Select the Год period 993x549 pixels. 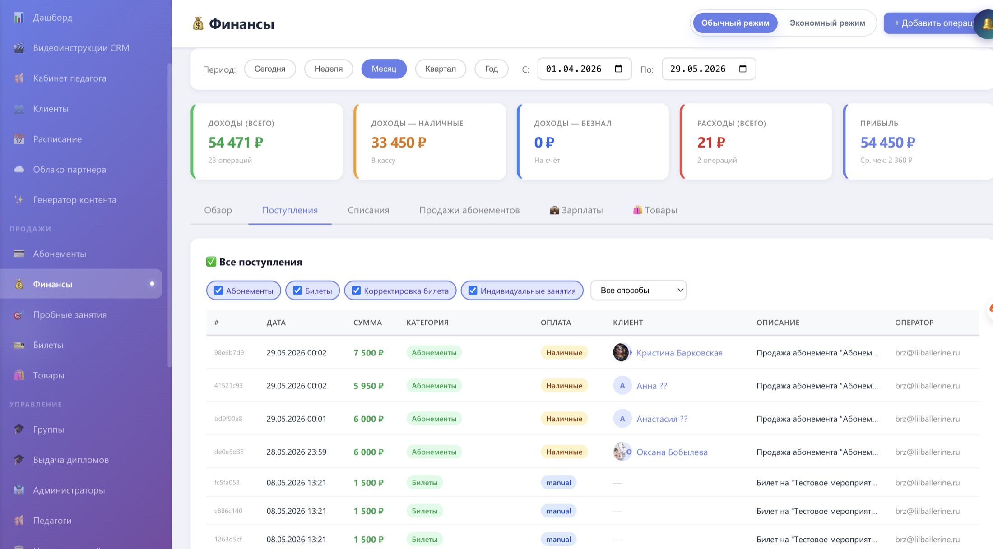[x=492, y=69]
